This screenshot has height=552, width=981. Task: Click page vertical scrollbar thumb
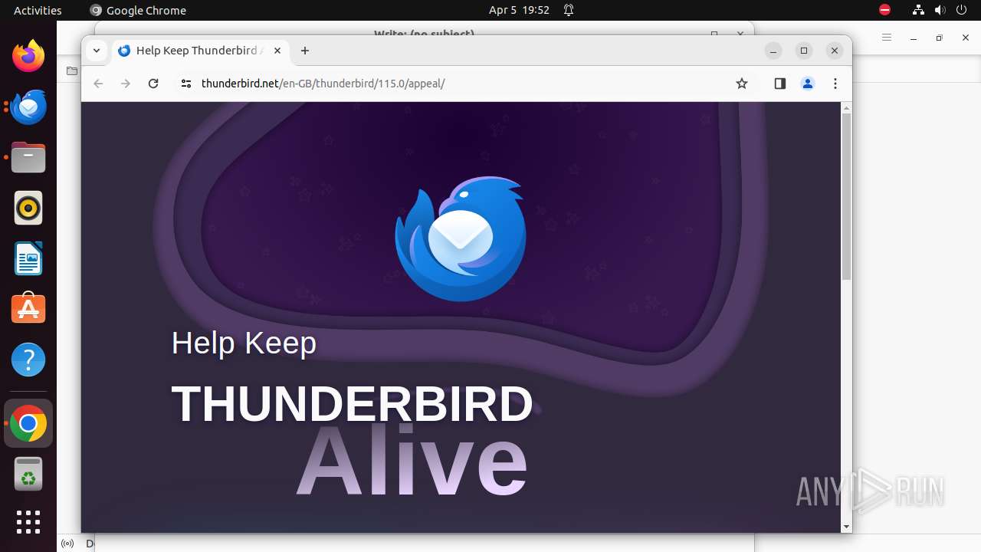coord(846,197)
